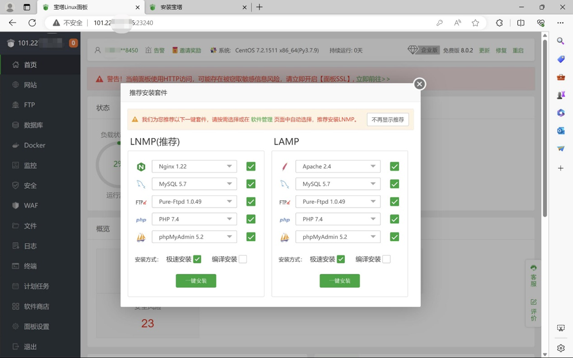Open the 客服 customer service widget
Screen dimensions: 573x358
[533, 276]
